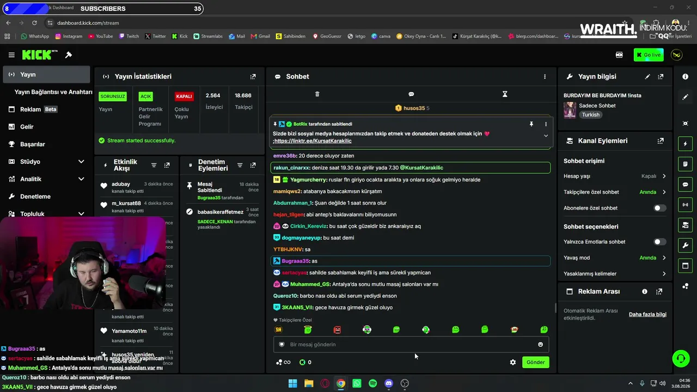
Task: Click the Turkish language tag
Action: pyautogui.click(x=590, y=115)
